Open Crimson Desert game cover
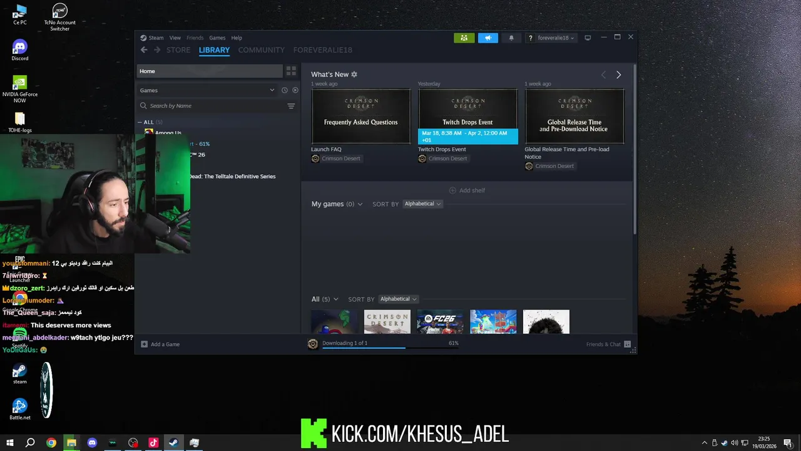 387,321
